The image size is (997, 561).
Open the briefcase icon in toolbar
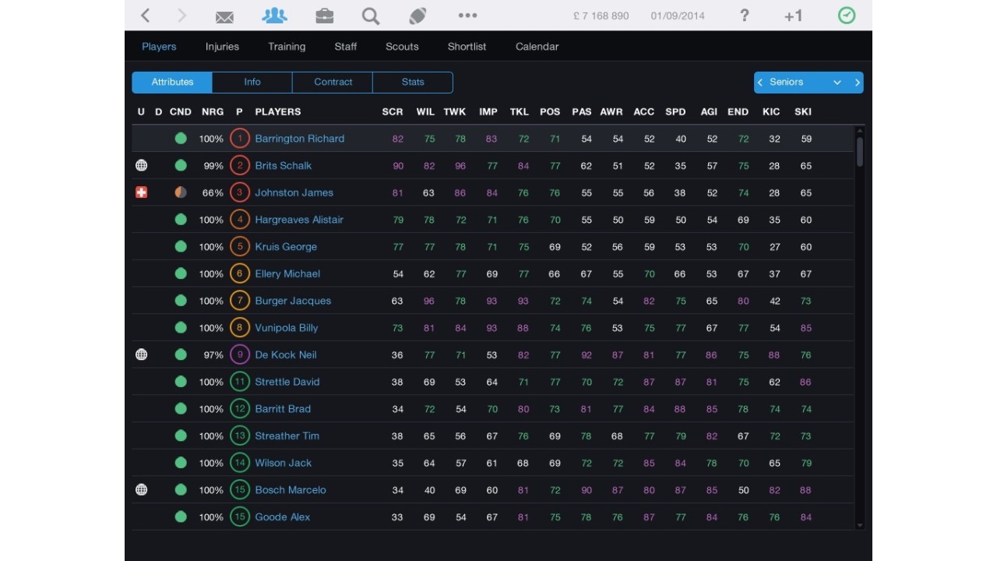point(324,16)
